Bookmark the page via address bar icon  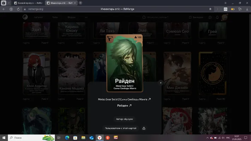point(210,9)
